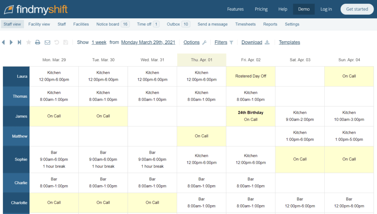The image size is (377, 214).
Task: Open Sophie's Saturday On Call cell
Action: [300, 159]
